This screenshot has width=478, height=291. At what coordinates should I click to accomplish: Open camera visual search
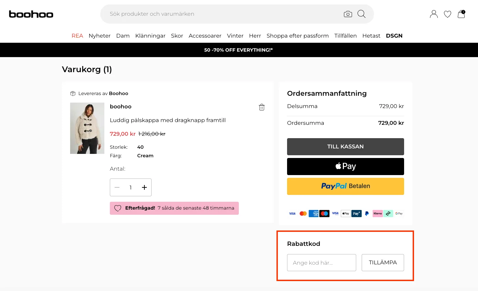click(348, 14)
